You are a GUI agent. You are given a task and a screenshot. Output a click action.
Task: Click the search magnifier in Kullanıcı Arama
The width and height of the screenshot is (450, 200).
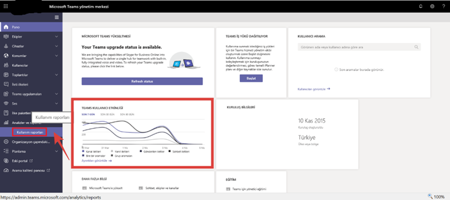(416, 47)
